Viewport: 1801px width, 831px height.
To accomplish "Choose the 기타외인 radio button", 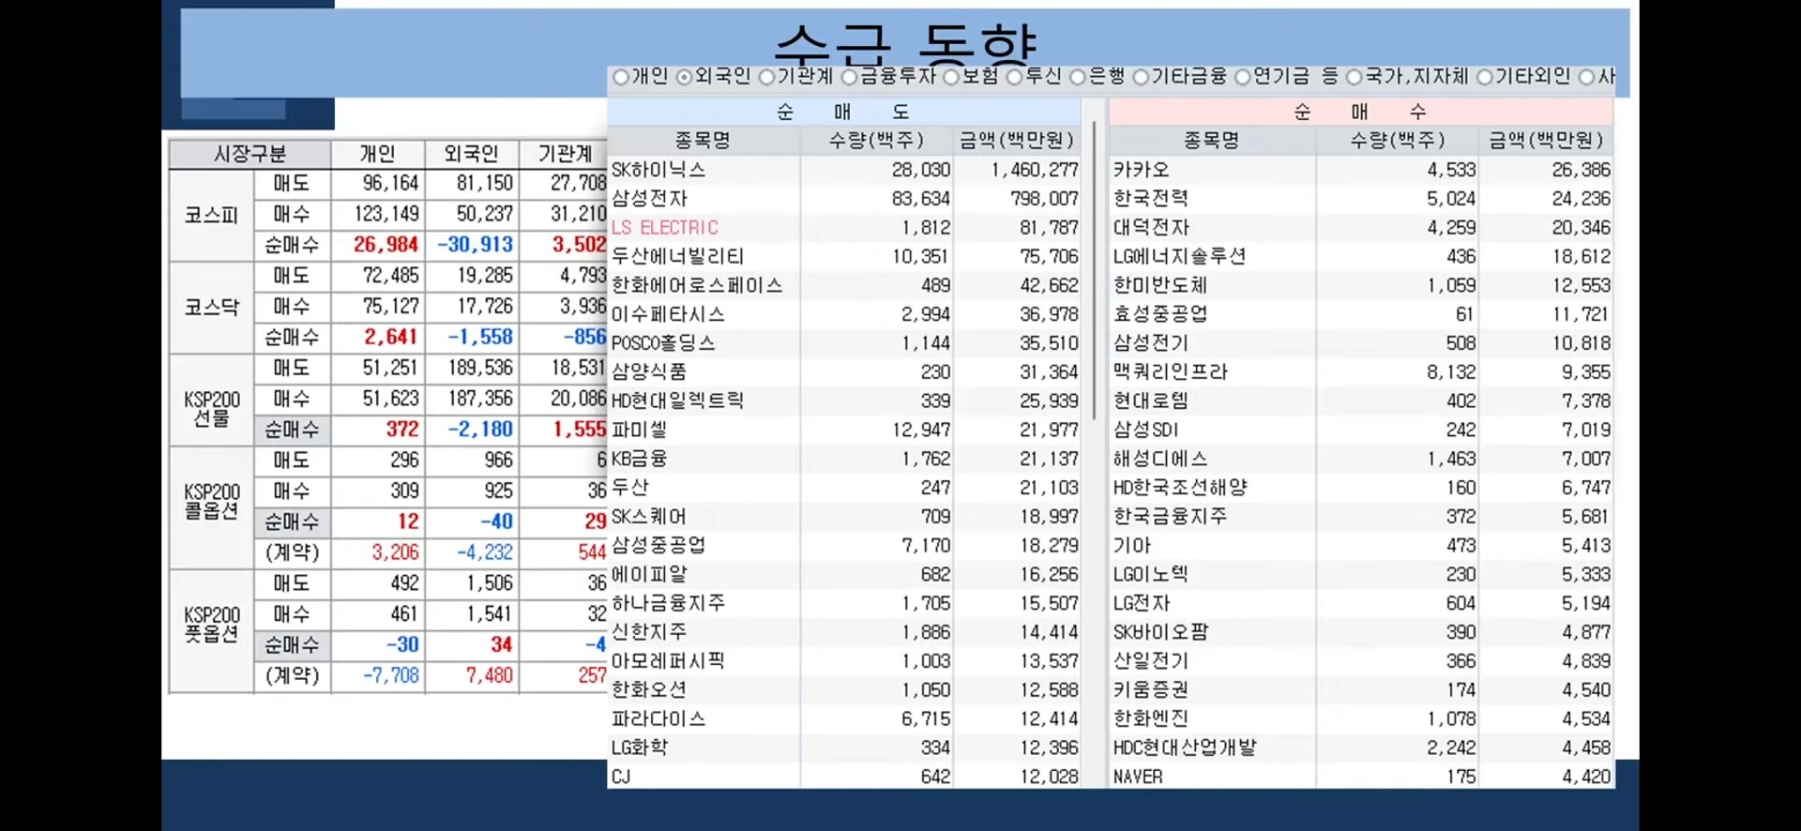I will 1484,78.
